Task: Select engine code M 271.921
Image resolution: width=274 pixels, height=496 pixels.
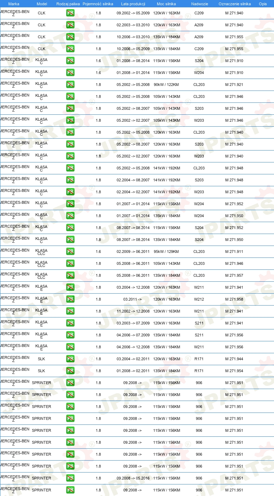Action: pos(234,85)
